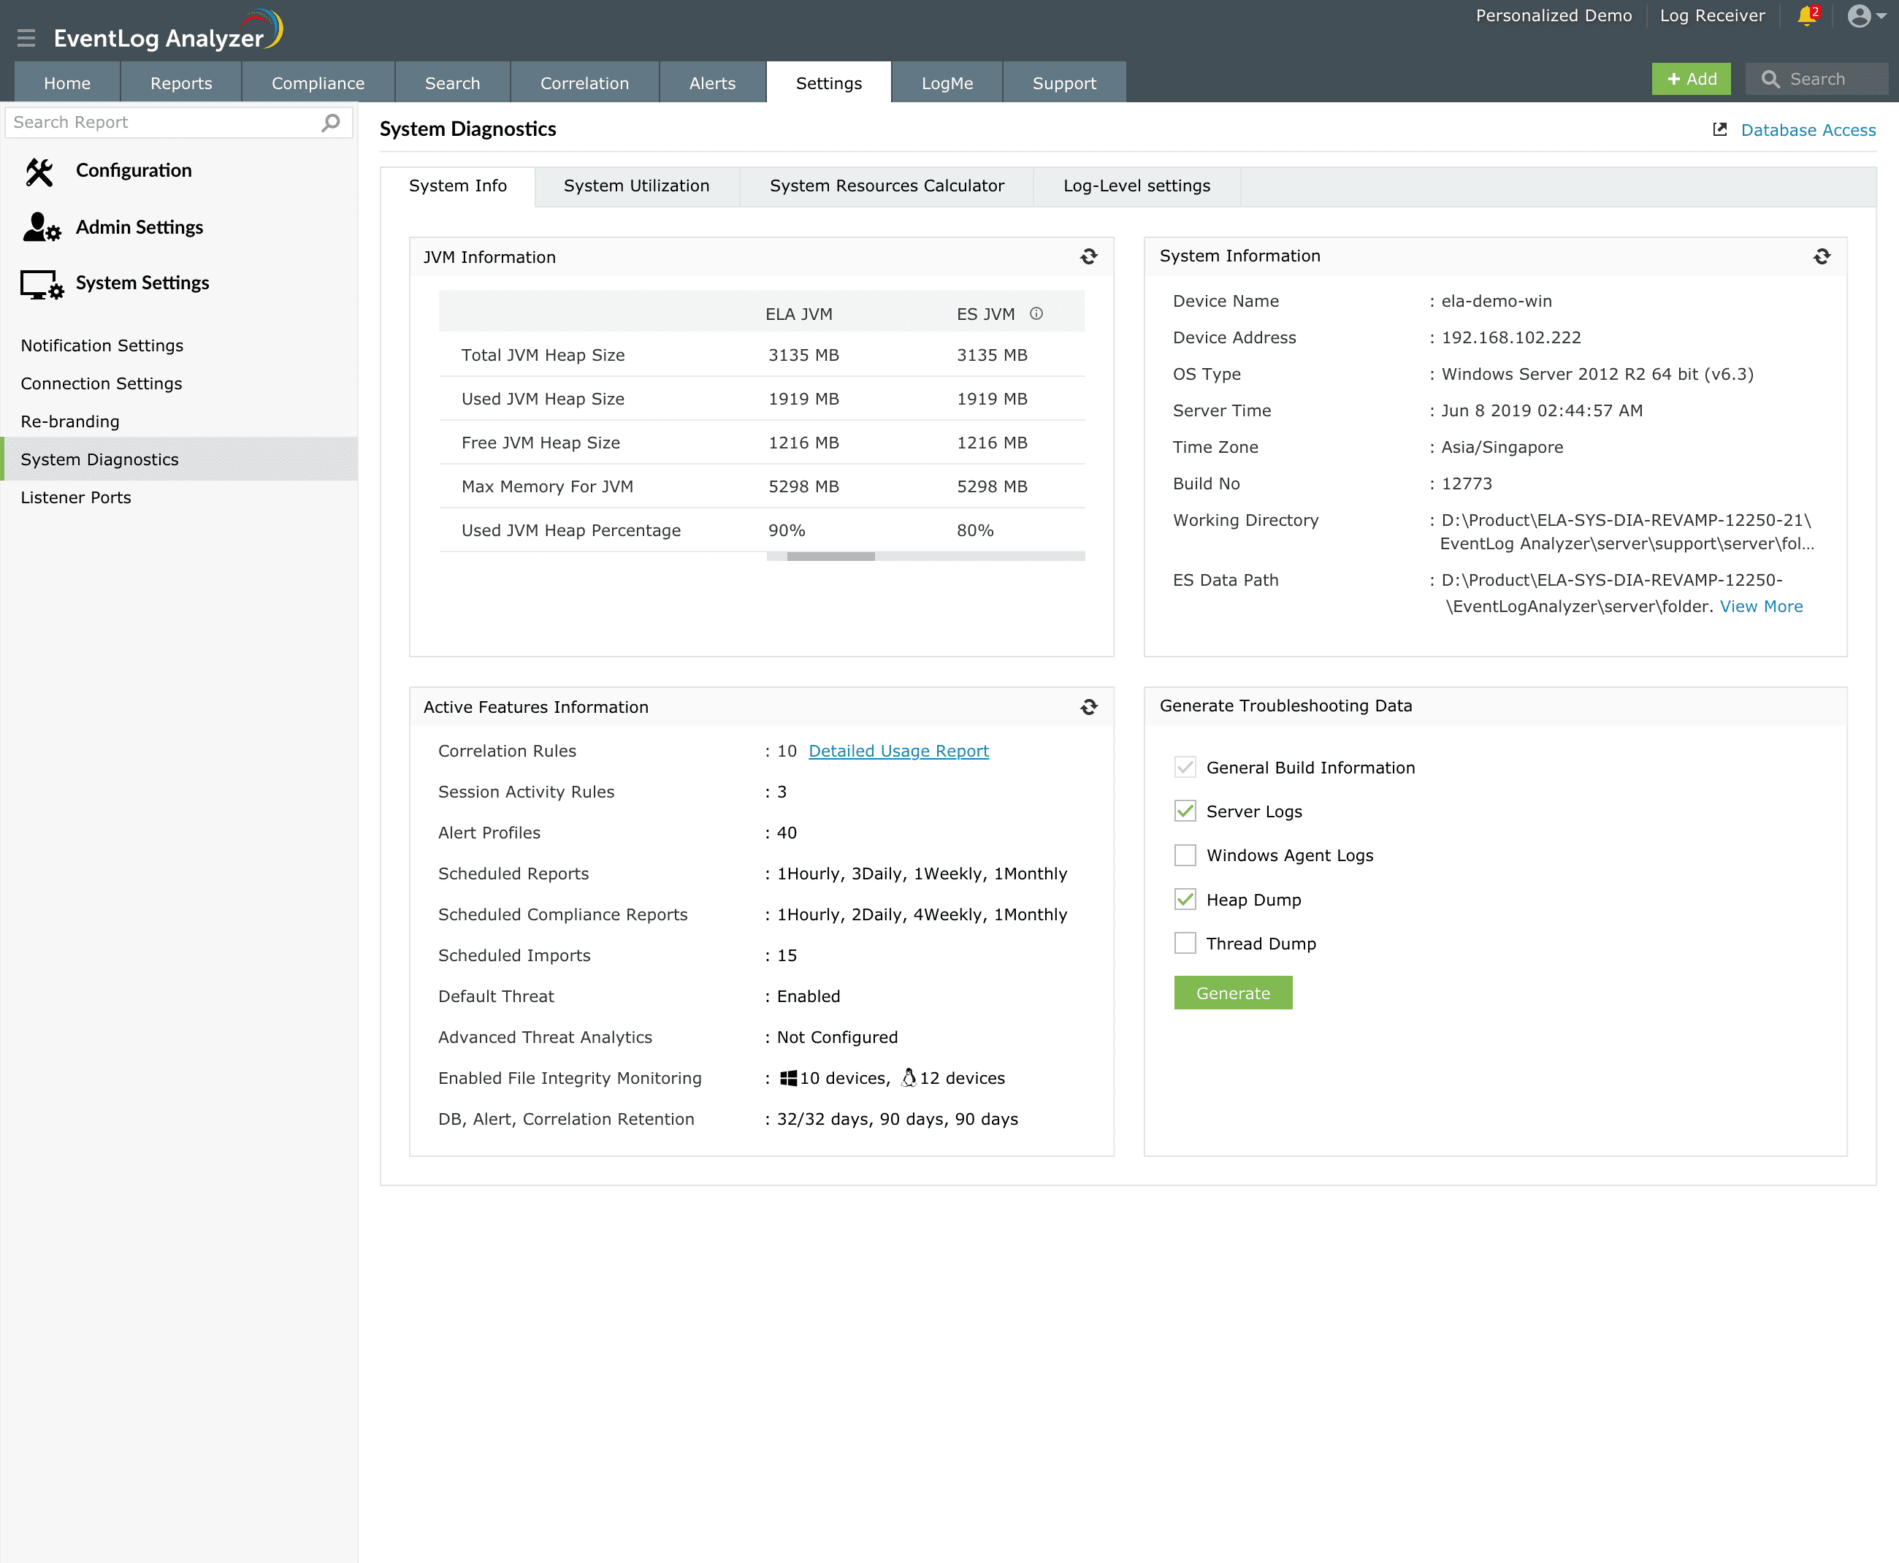Enable the Windows Agent Logs checkbox
The width and height of the screenshot is (1899, 1563).
click(x=1185, y=855)
